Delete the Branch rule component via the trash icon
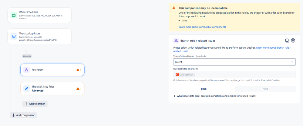The image size is (303, 126). (293, 40)
